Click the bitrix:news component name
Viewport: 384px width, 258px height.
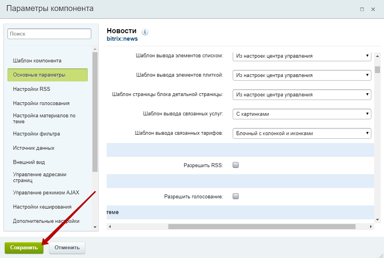[122, 39]
